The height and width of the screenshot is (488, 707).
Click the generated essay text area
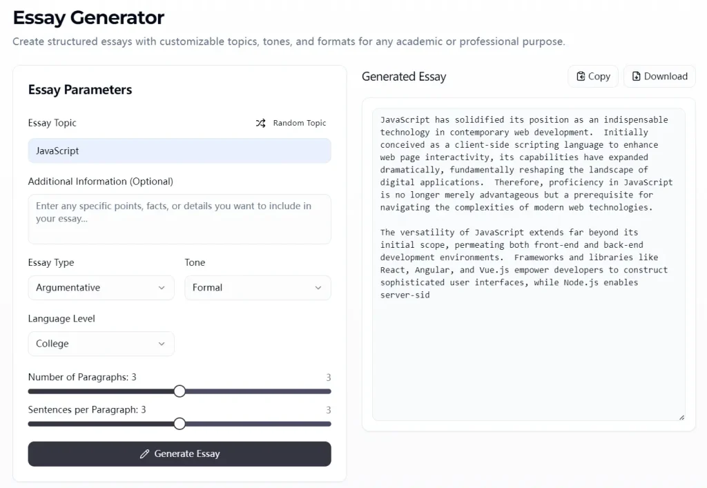[528, 262]
